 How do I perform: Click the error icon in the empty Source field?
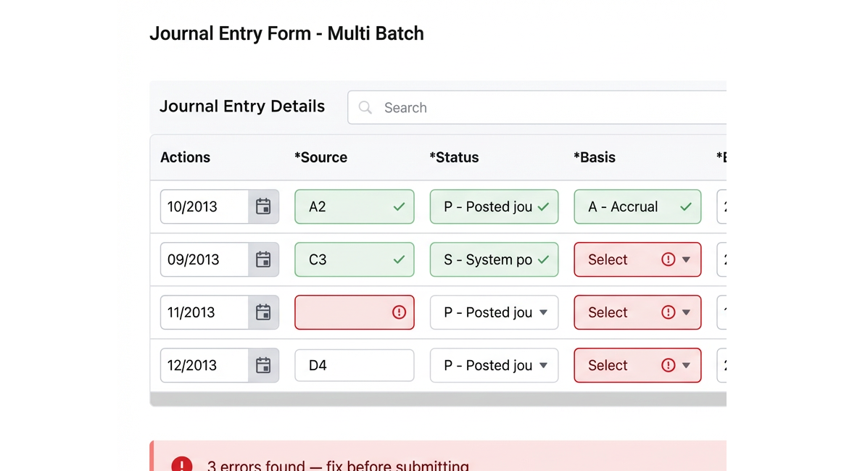pos(399,312)
